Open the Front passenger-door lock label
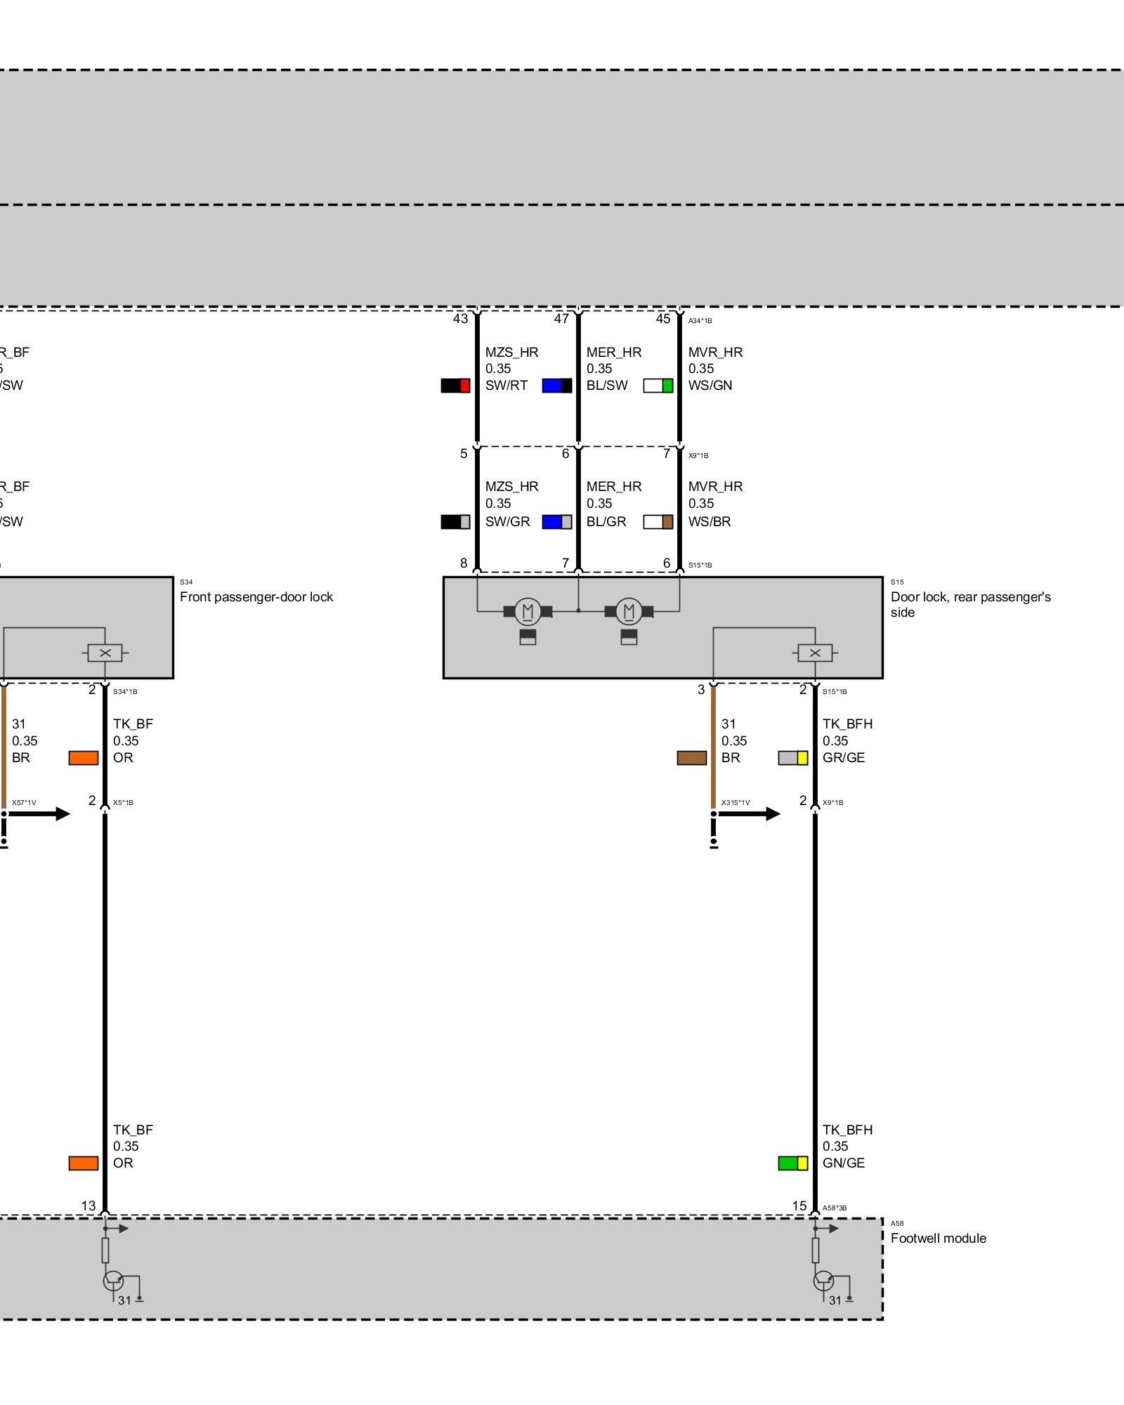Screen dimensions: 1124x1405 tap(256, 596)
